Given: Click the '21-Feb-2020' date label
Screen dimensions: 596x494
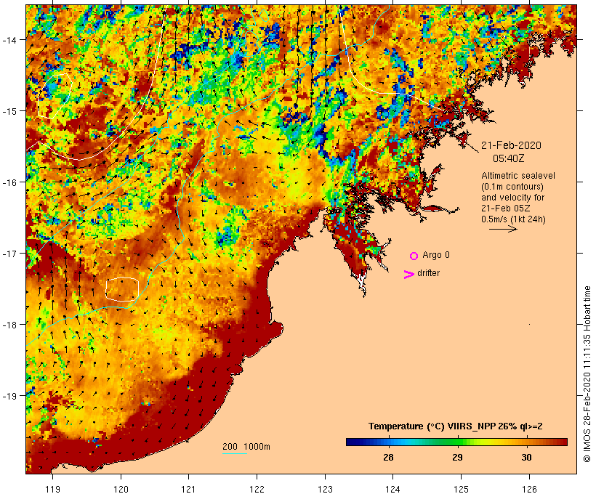Looking at the screenshot, I should (511, 145).
